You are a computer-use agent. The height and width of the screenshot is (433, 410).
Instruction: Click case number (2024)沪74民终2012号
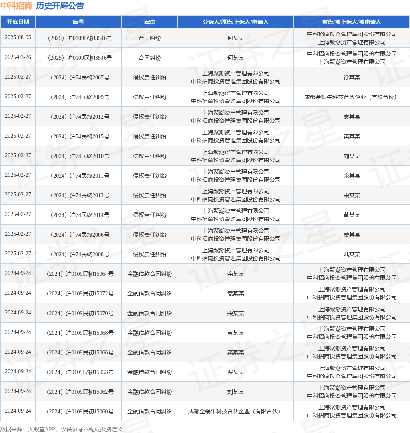click(80, 117)
